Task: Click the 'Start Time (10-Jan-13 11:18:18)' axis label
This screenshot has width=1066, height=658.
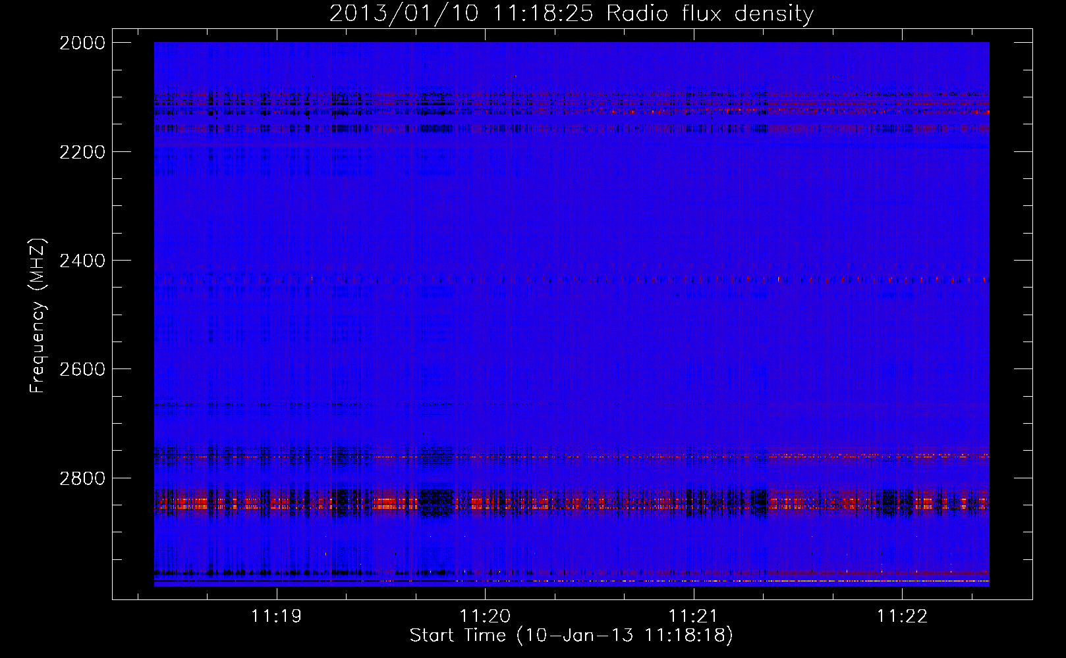Action: [x=571, y=636]
